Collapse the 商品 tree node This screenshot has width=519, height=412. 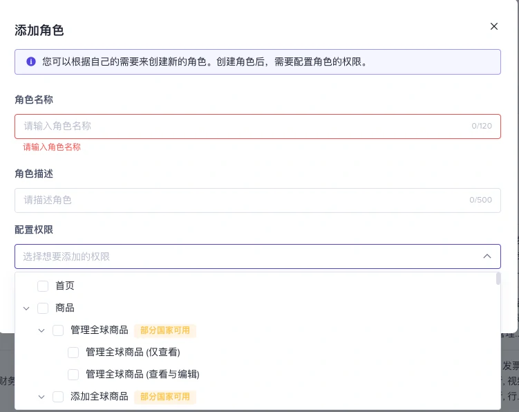click(x=26, y=308)
